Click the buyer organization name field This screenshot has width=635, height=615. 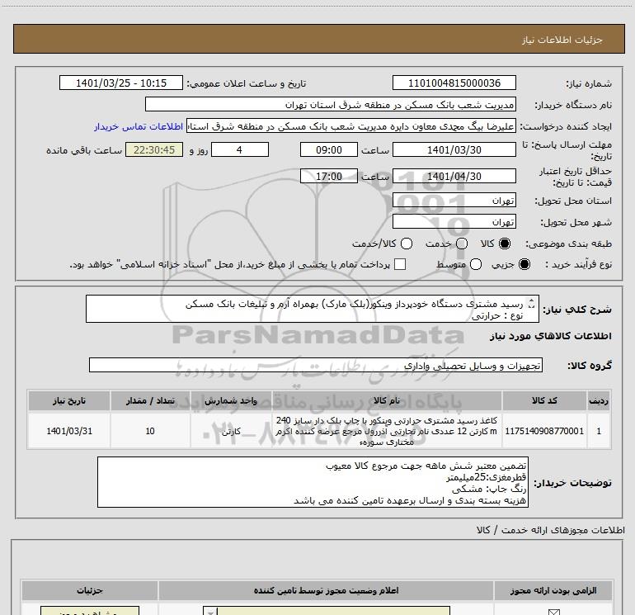tap(331, 104)
